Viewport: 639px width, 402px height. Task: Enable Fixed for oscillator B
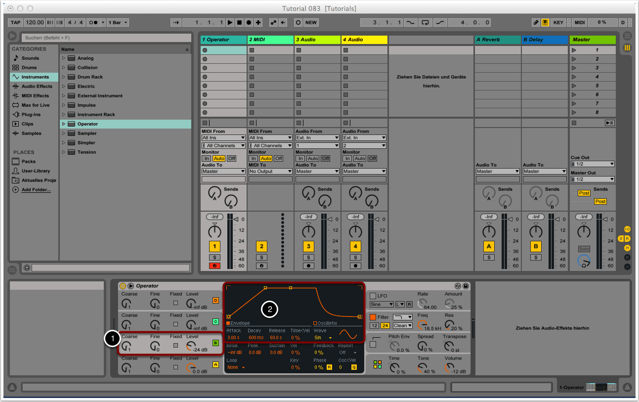[x=175, y=345]
